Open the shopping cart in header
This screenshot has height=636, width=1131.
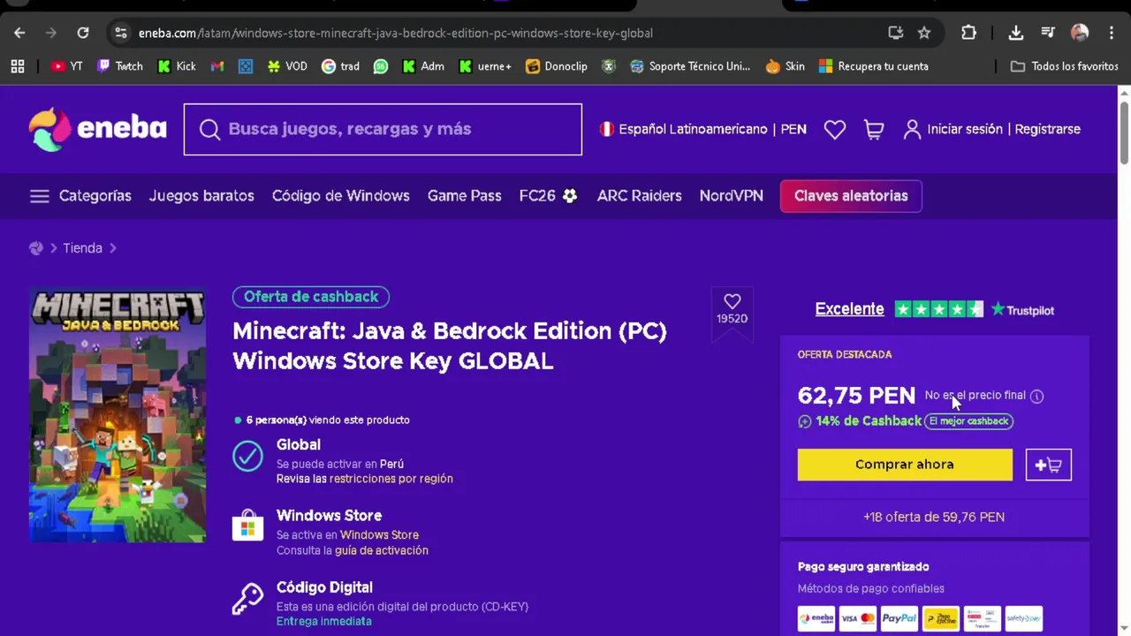coord(874,129)
